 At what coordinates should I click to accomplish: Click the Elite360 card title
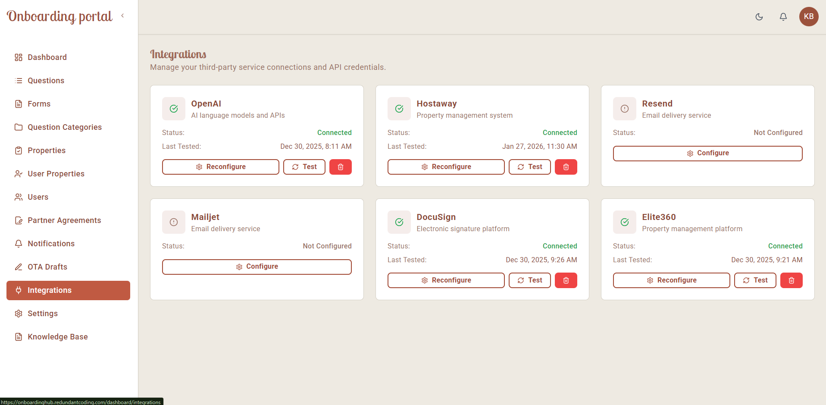pos(659,217)
